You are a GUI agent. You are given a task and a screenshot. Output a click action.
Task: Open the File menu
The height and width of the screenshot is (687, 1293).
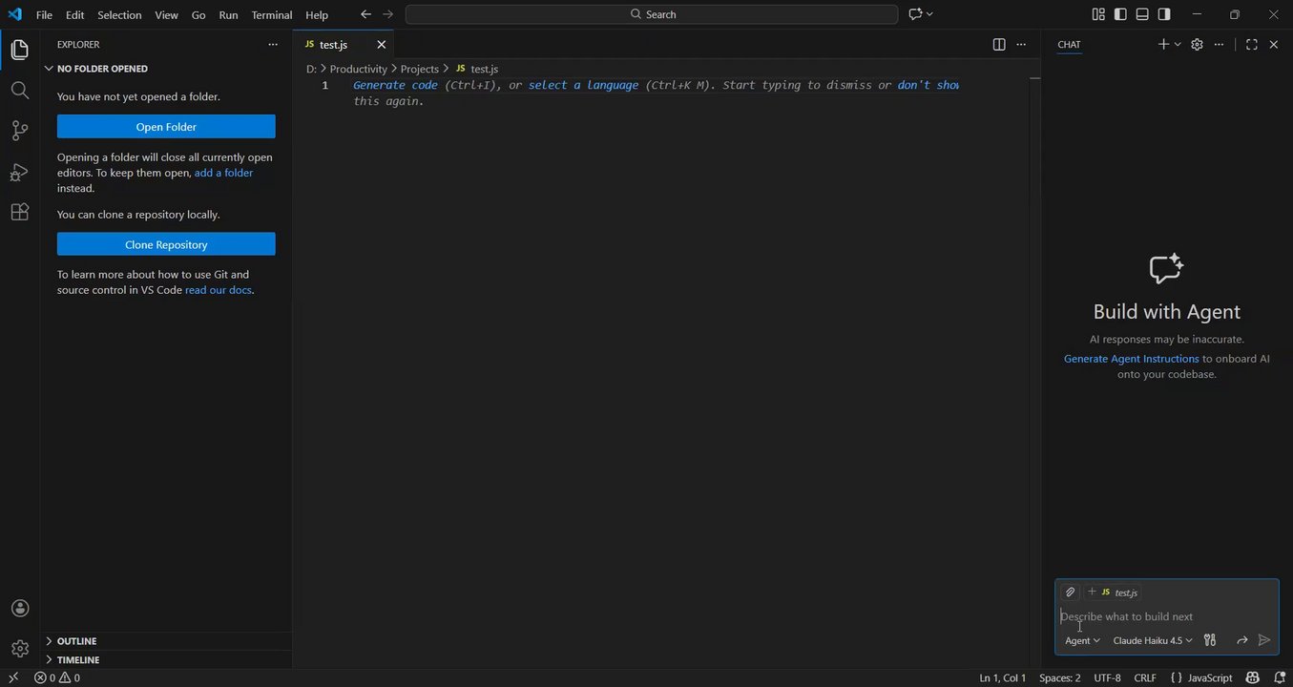tap(44, 14)
